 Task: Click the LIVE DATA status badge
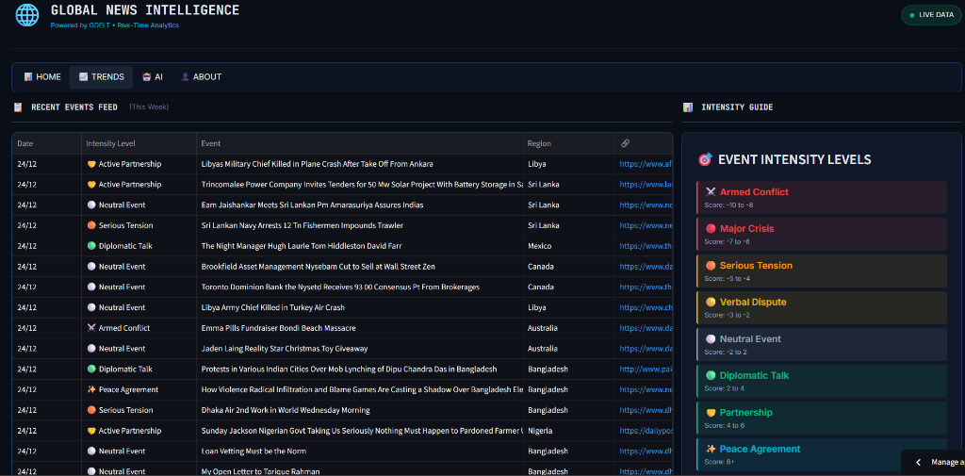point(931,15)
